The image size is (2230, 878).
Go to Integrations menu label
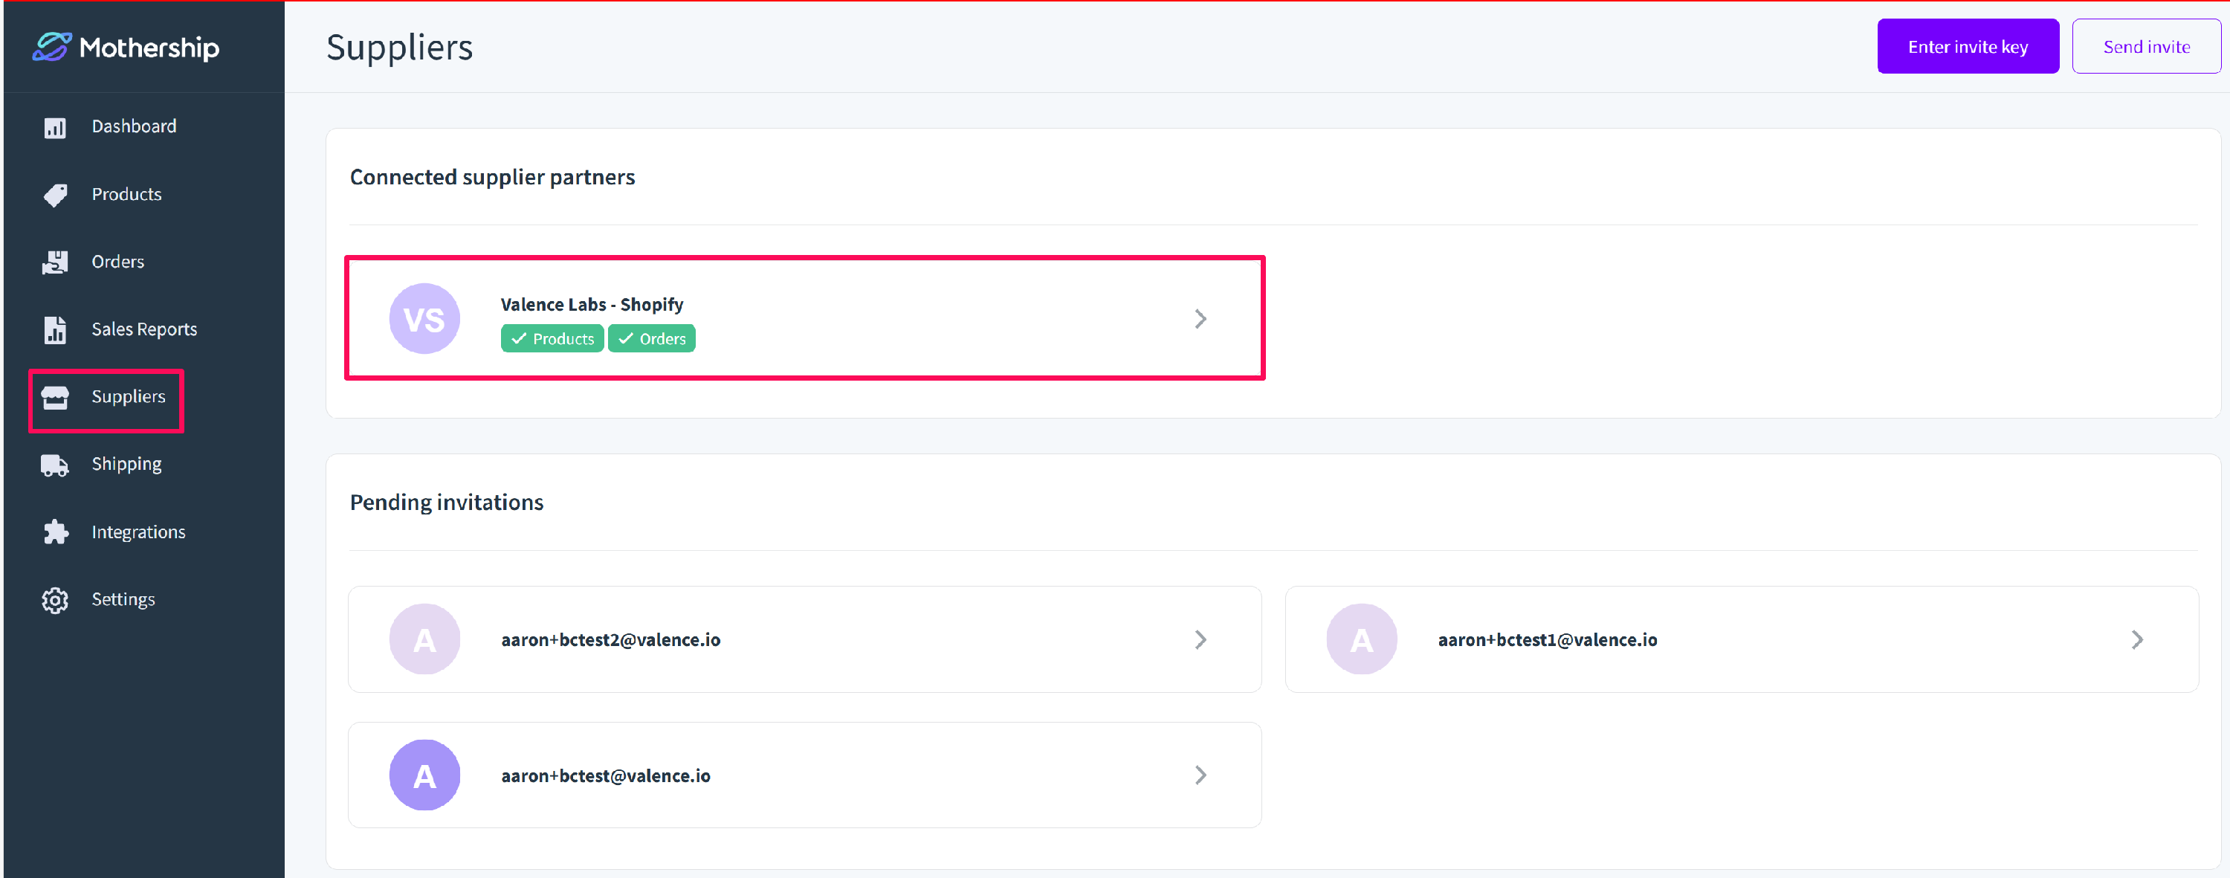[138, 532]
